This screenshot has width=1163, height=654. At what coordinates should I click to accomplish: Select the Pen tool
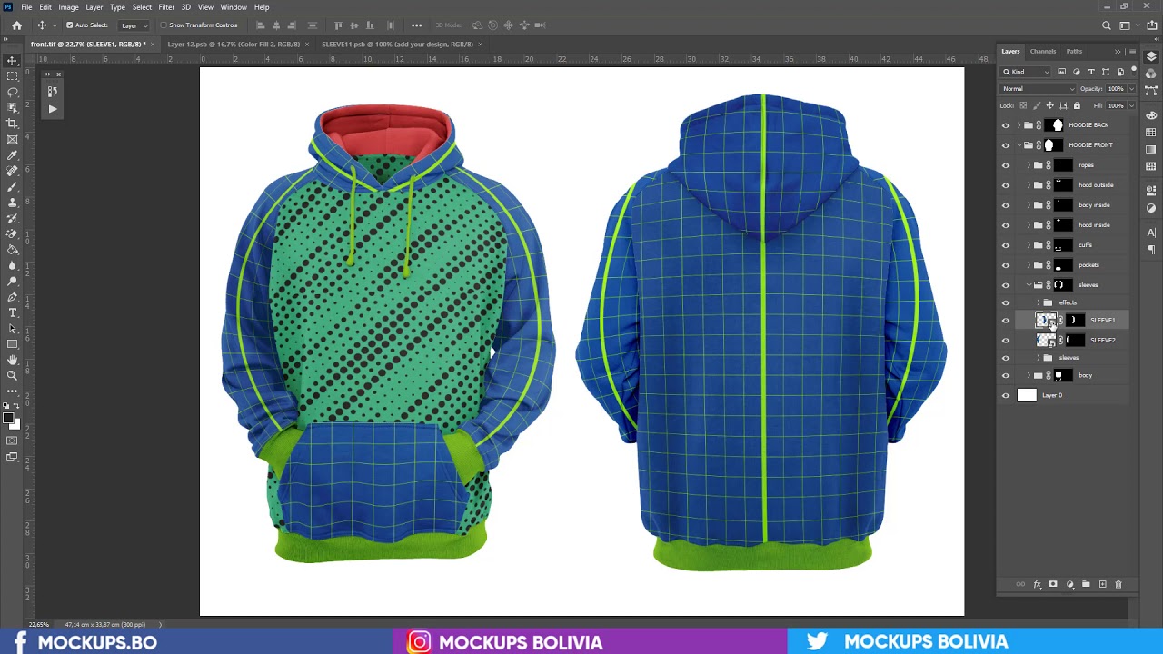pos(12,297)
